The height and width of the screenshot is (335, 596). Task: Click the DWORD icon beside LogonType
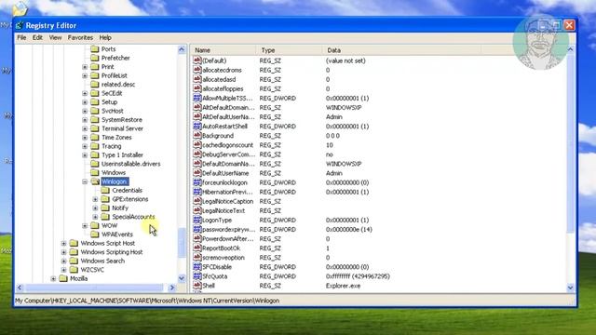tap(196, 220)
